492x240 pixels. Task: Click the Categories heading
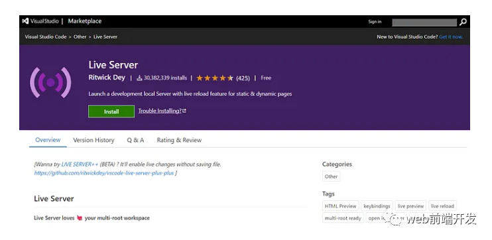(x=337, y=164)
